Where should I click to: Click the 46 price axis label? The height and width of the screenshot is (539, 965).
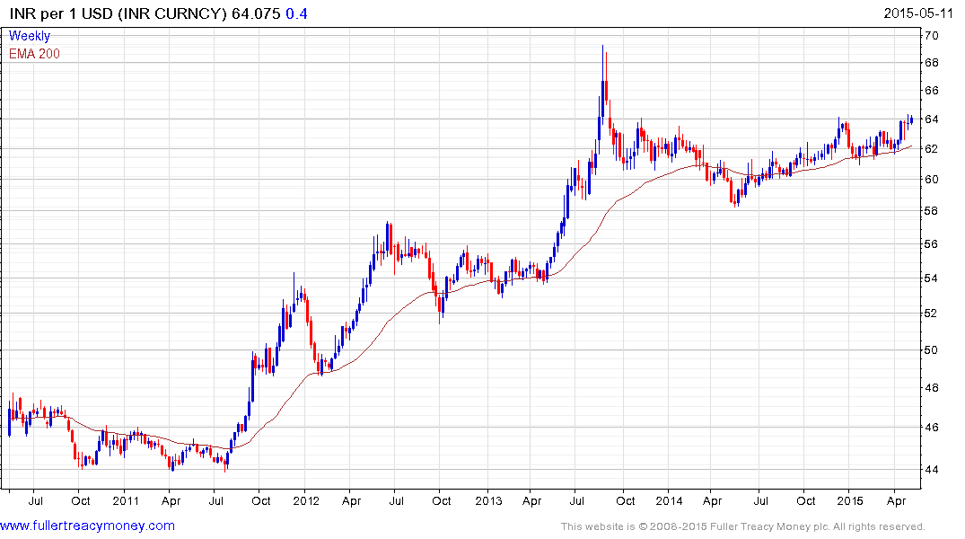931,427
